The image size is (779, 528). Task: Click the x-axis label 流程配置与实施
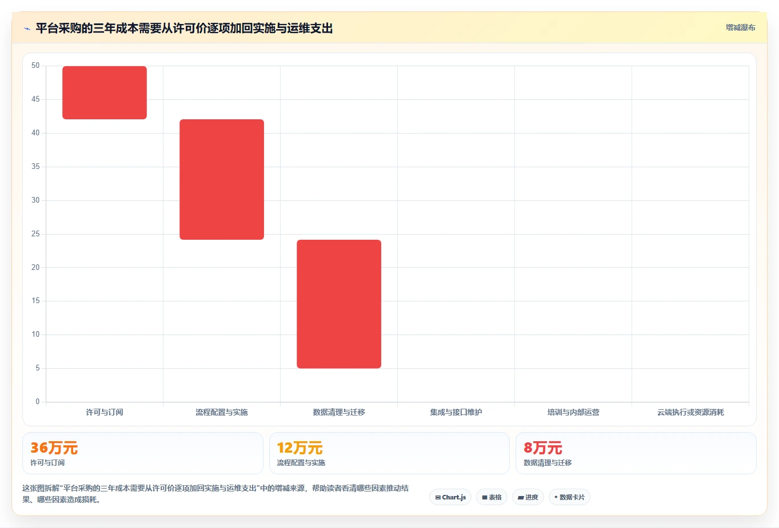[x=222, y=412]
